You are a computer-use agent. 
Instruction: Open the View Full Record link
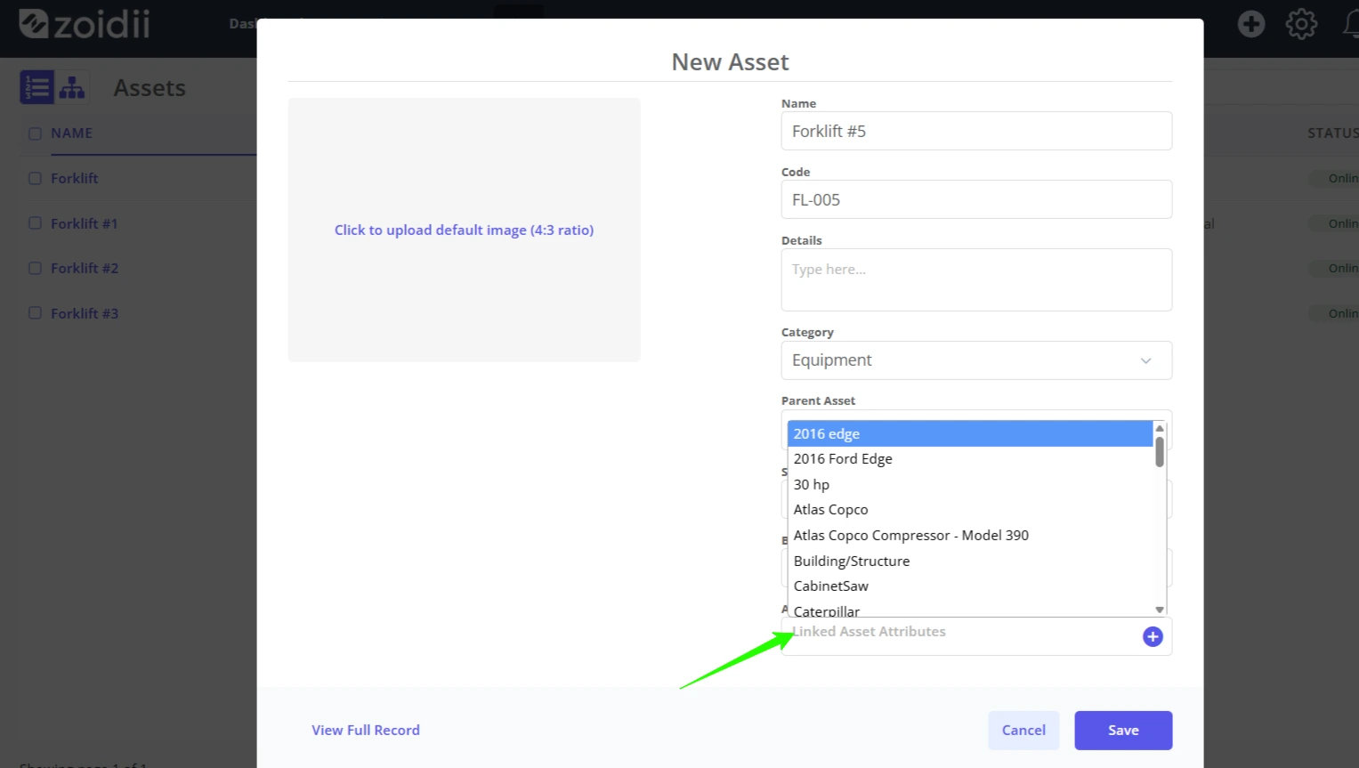(366, 731)
